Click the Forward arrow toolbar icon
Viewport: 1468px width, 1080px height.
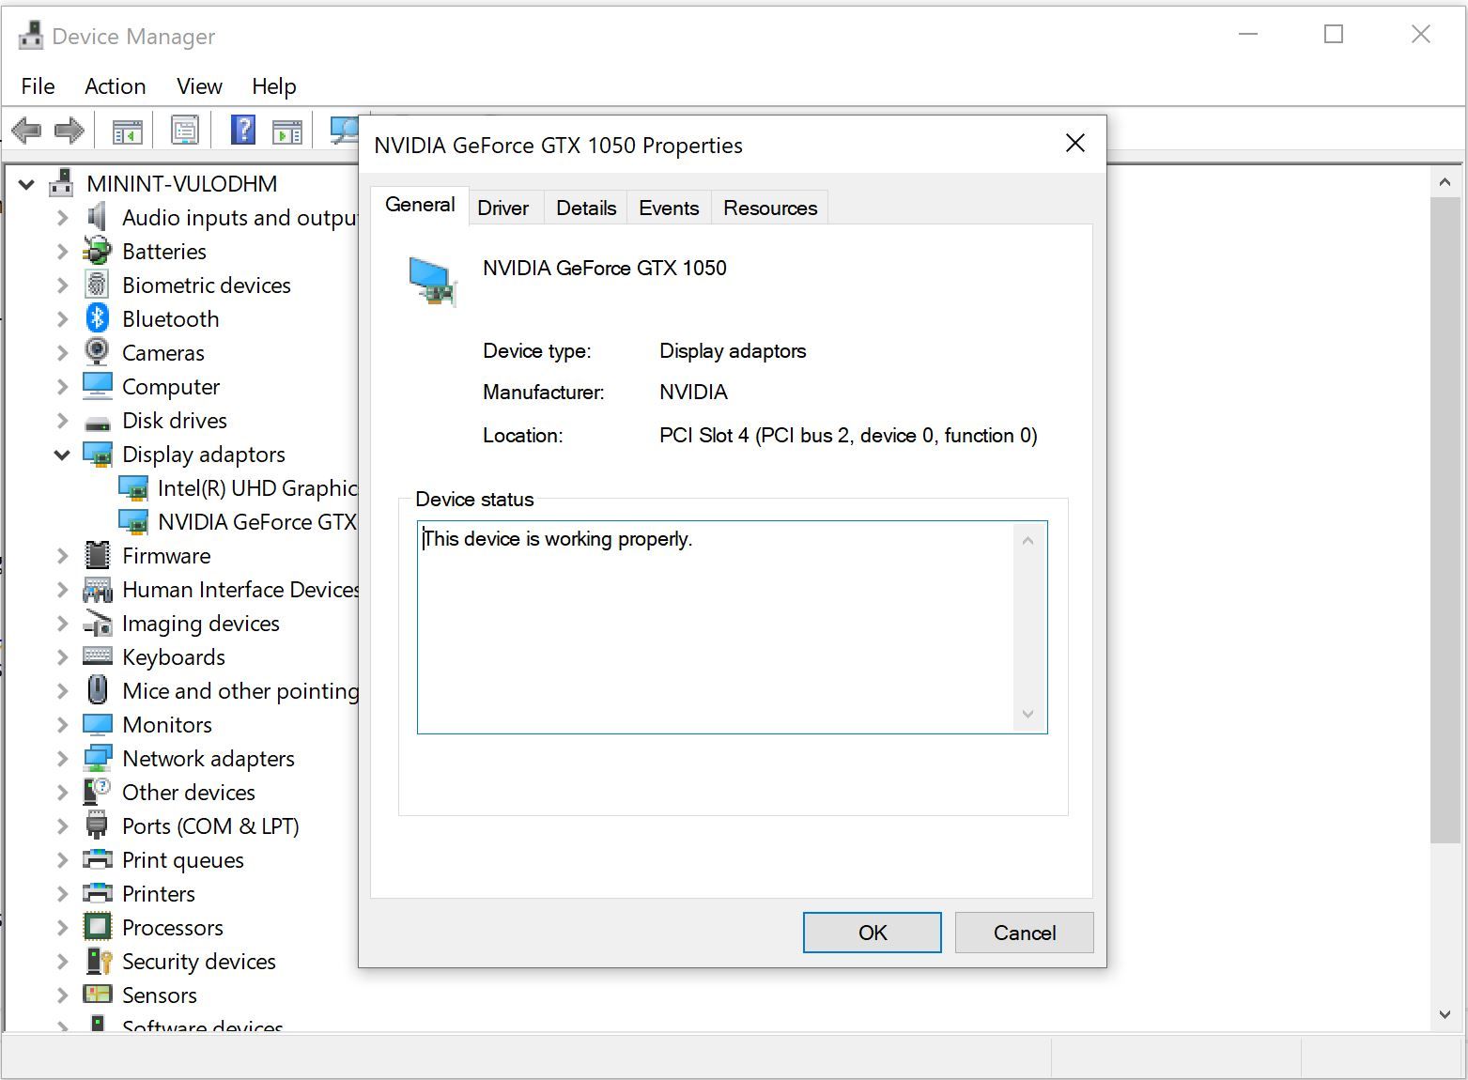70,130
